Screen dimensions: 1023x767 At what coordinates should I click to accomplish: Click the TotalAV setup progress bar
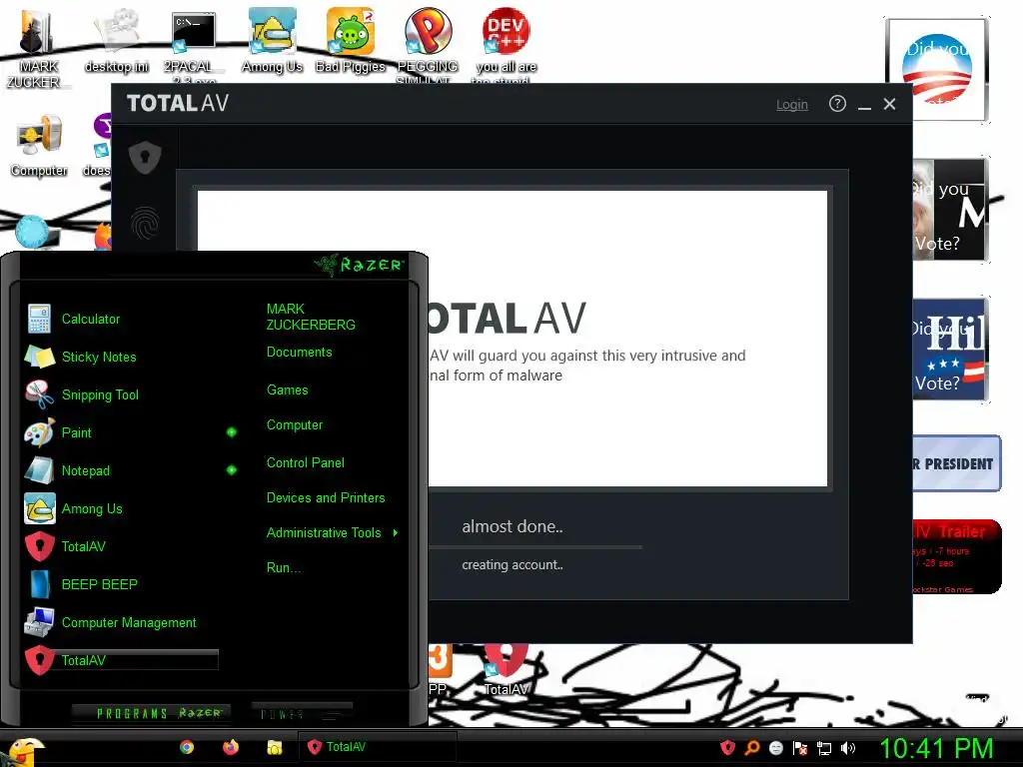point(535,546)
